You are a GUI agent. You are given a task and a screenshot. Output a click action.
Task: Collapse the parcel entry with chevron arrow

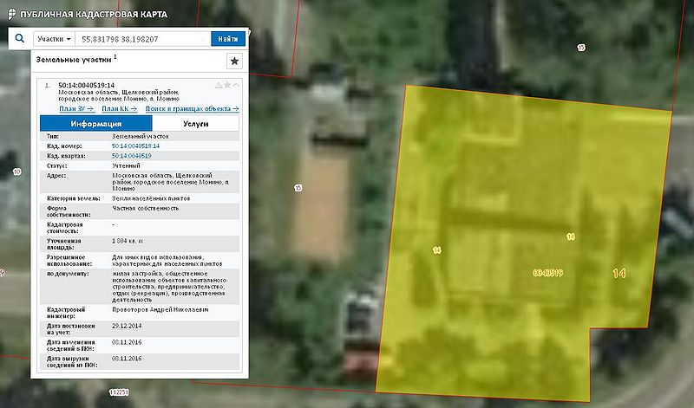[235, 85]
